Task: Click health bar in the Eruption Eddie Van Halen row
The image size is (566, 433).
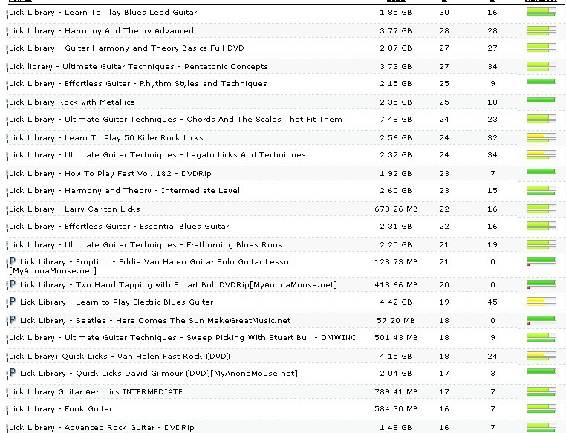Action: tap(541, 261)
